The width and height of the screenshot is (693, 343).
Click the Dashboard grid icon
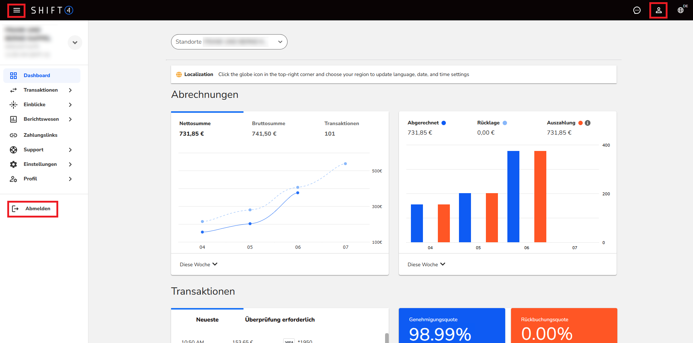(13, 76)
